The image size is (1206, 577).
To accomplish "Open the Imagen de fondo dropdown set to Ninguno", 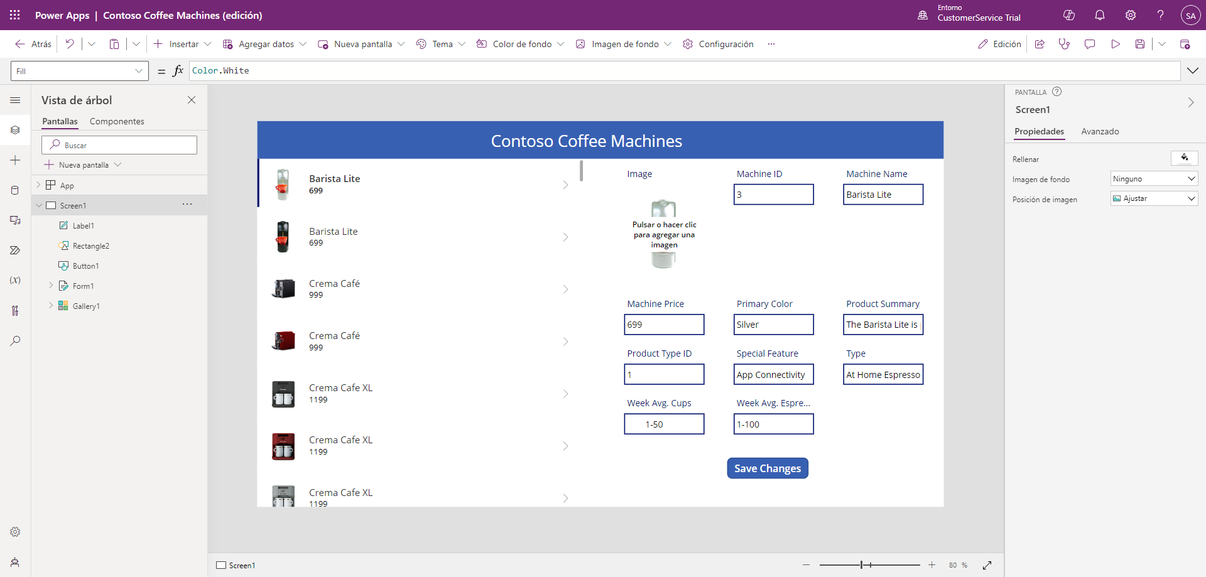I will click(x=1153, y=179).
